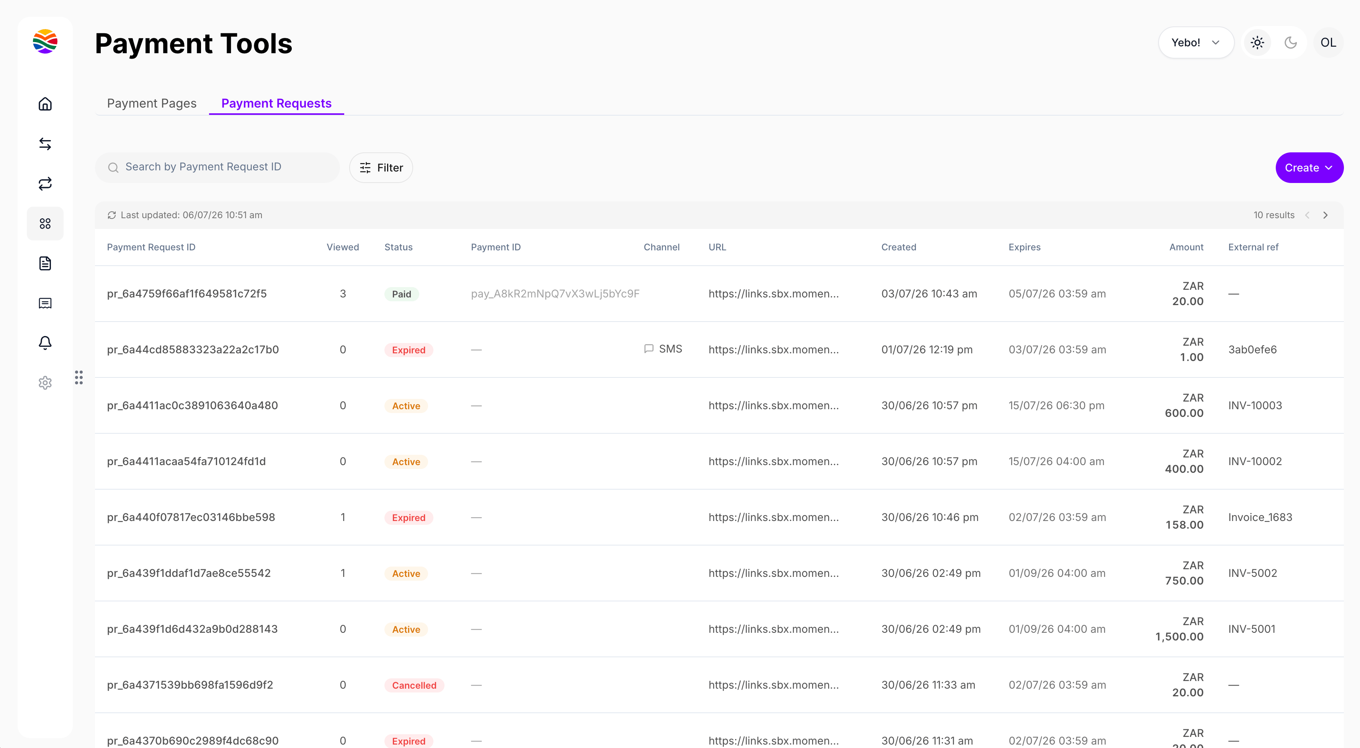Open the settings gear sidebar icon
This screenshot has height=748, width=1360.
click(45, 383)
